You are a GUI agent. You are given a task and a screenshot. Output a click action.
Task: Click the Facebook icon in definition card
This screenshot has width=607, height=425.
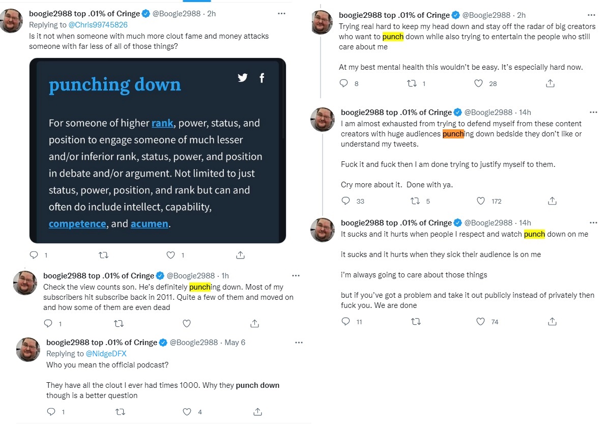(x=262, y=78)
